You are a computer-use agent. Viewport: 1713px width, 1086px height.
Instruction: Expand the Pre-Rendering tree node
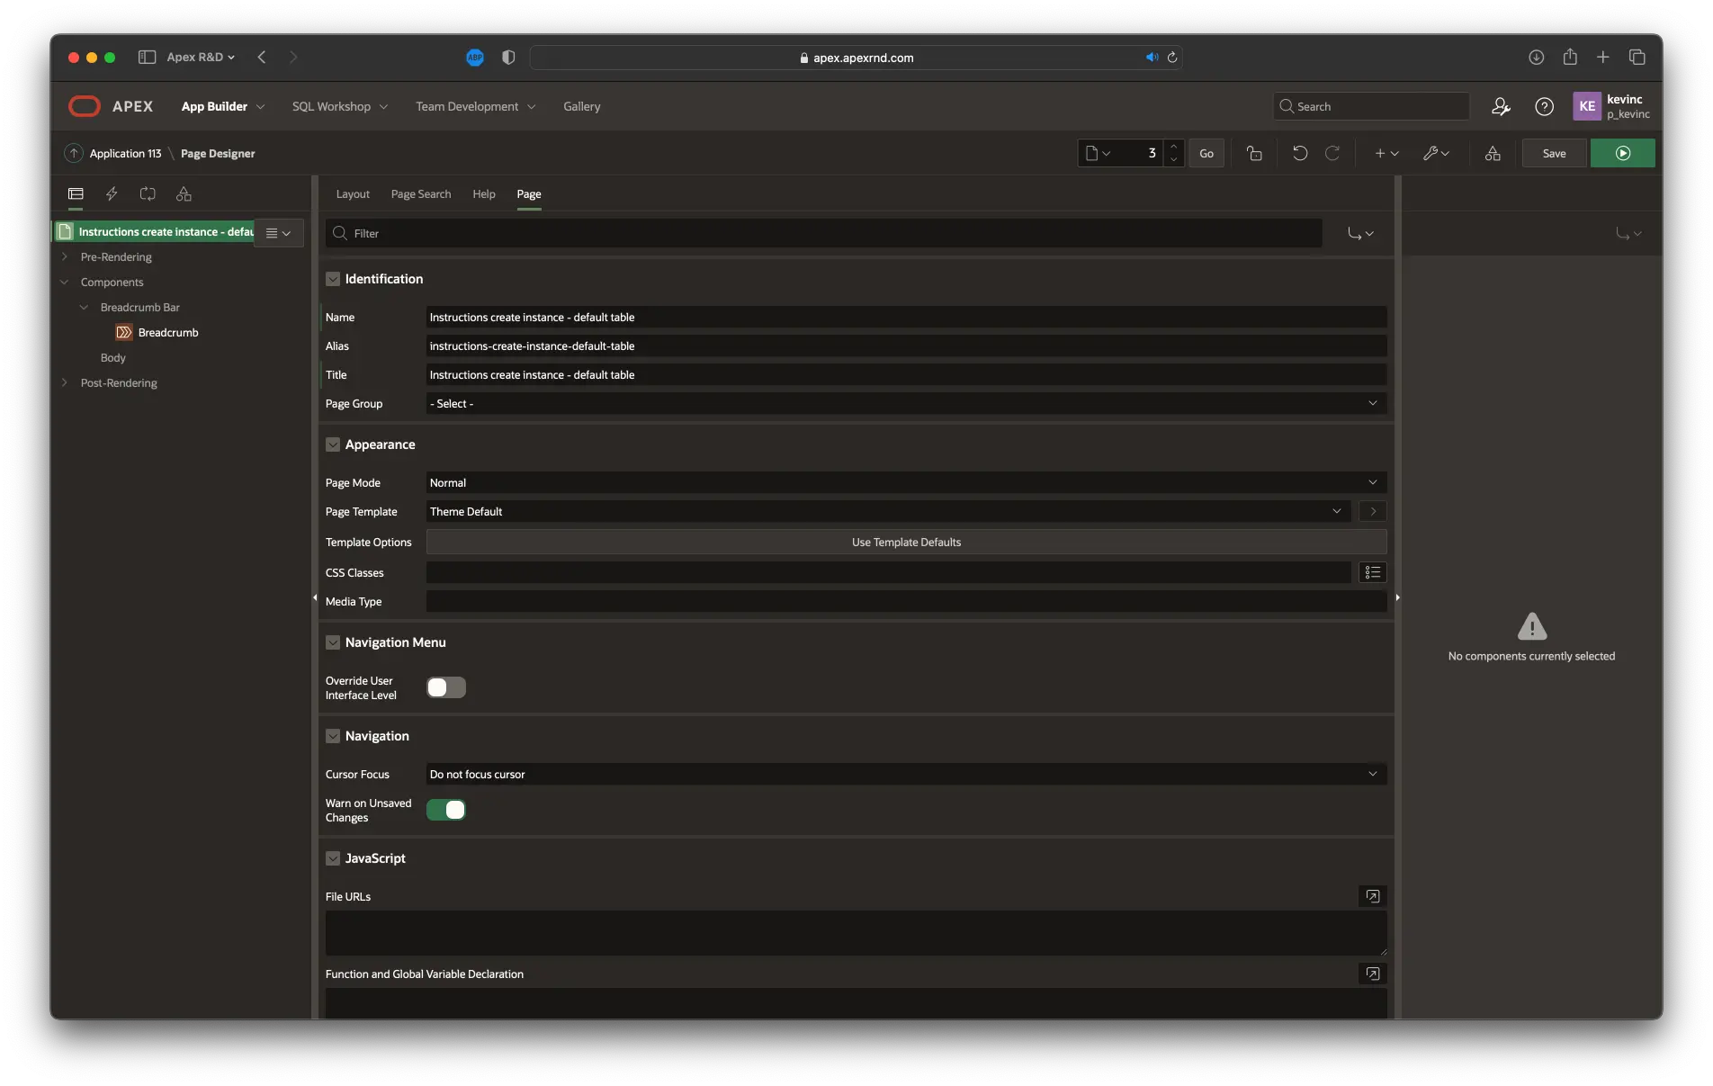65,256
